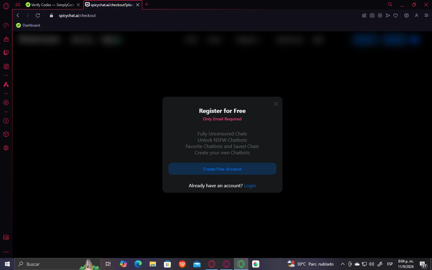Viewport: 432px width, 270px height.
Task: Go back to previous page
Action: point(18,16)
